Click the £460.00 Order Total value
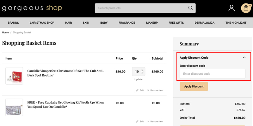Viewport: 253px width, 126px height. pos(240,118)
